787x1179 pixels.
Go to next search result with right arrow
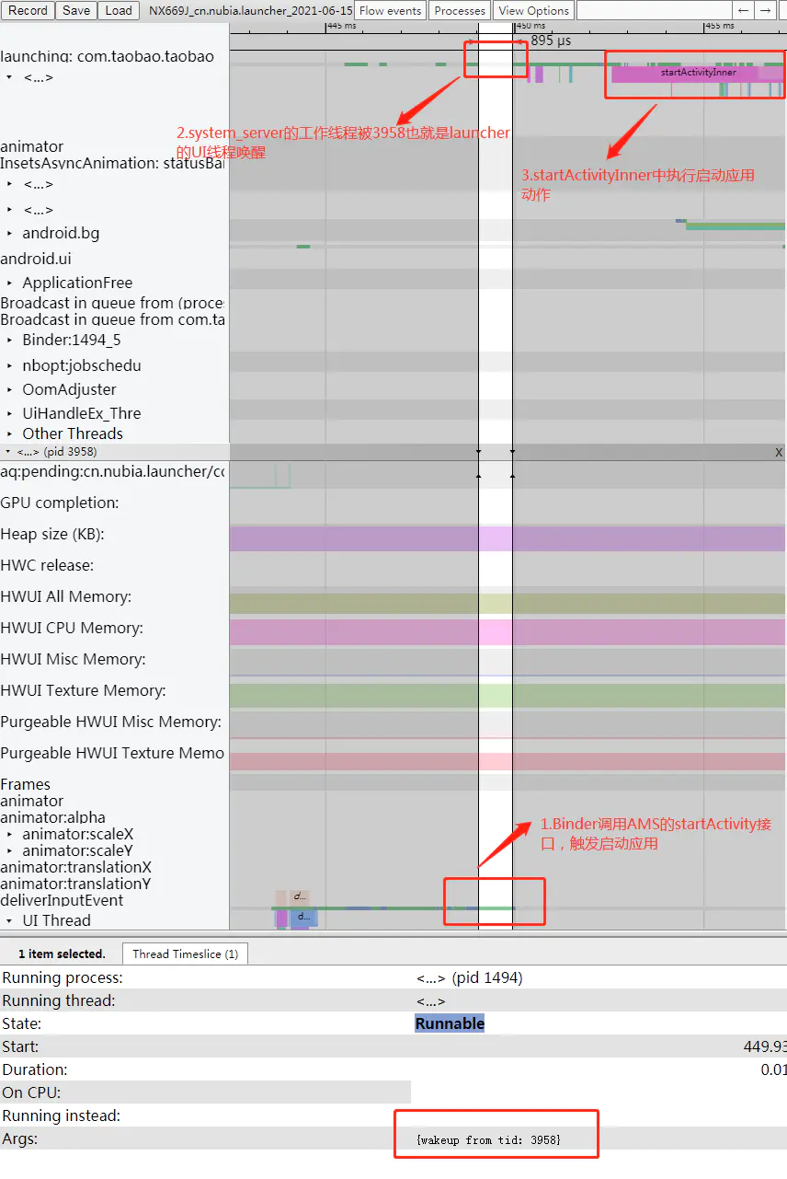765,11
